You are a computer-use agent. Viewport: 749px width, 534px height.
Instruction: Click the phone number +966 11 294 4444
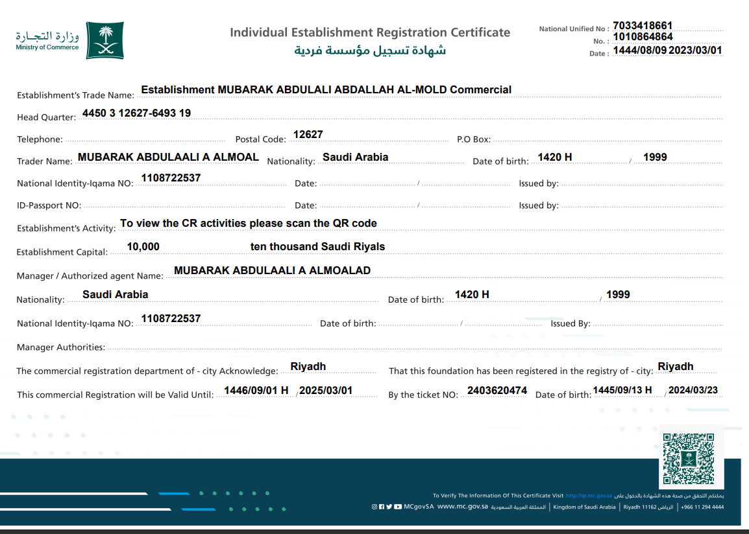(702, 507)
